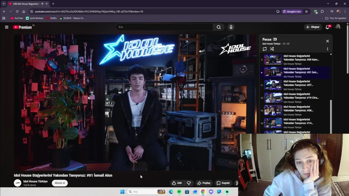Like the video with thumbs up
The height and width of the screenshot is (196, 349).
point(177,183)
